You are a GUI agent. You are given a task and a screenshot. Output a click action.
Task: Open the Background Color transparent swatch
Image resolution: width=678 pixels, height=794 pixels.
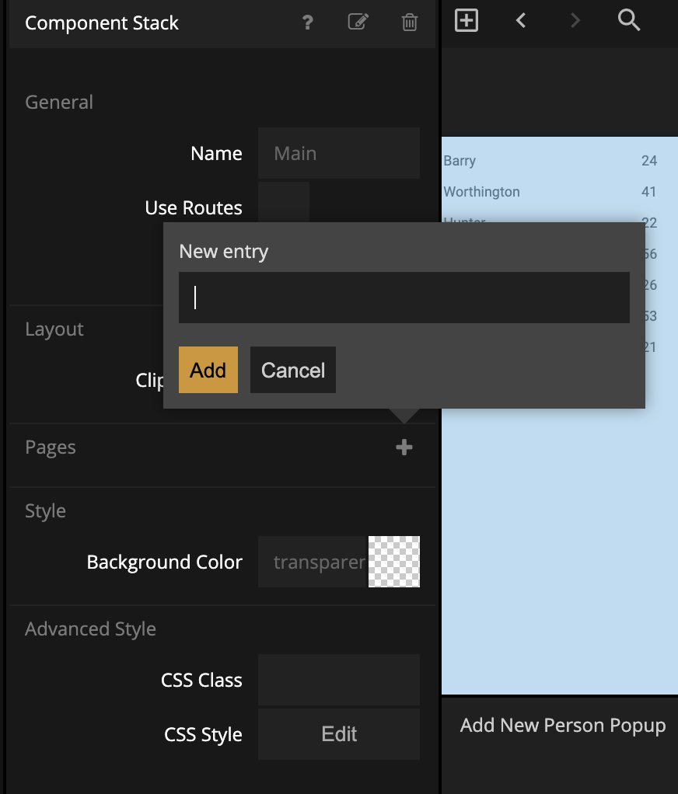pos(394,562)
